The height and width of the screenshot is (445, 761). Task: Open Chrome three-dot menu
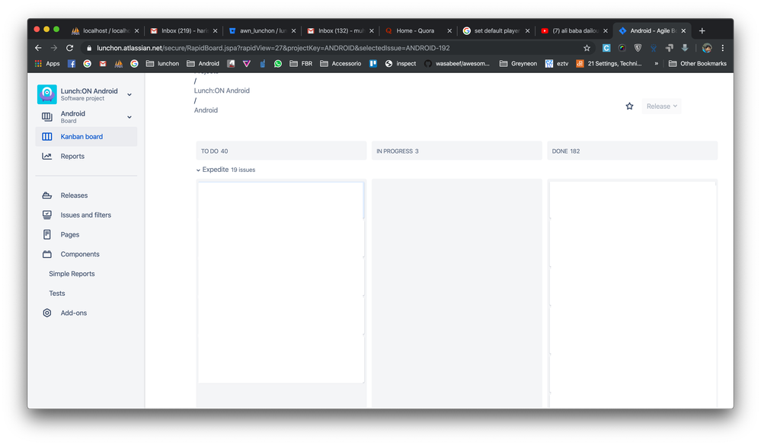[723, 48]
